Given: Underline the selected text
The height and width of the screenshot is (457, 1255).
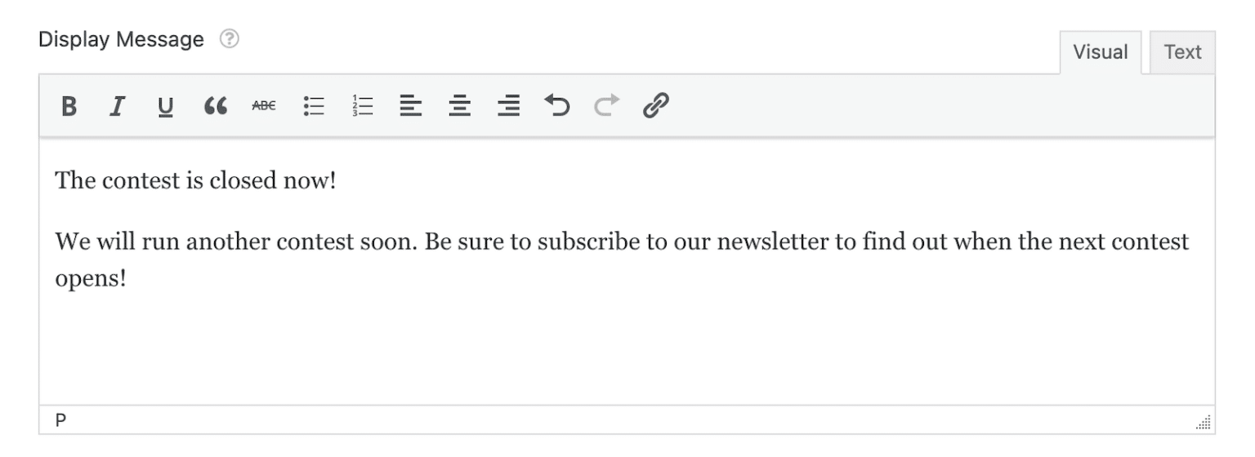Looking at the screenshot, I should tap(166, 106).
